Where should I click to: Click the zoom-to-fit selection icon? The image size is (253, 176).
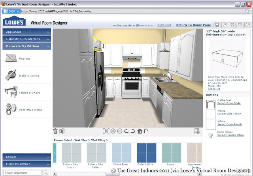106,131
